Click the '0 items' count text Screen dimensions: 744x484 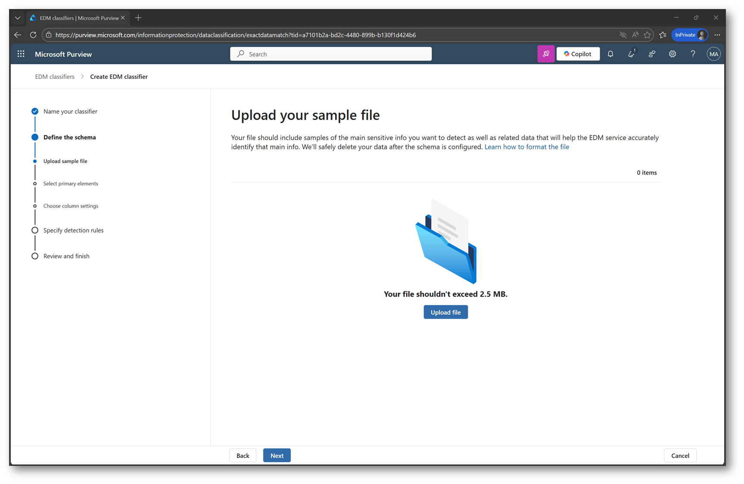click(647, 173)
